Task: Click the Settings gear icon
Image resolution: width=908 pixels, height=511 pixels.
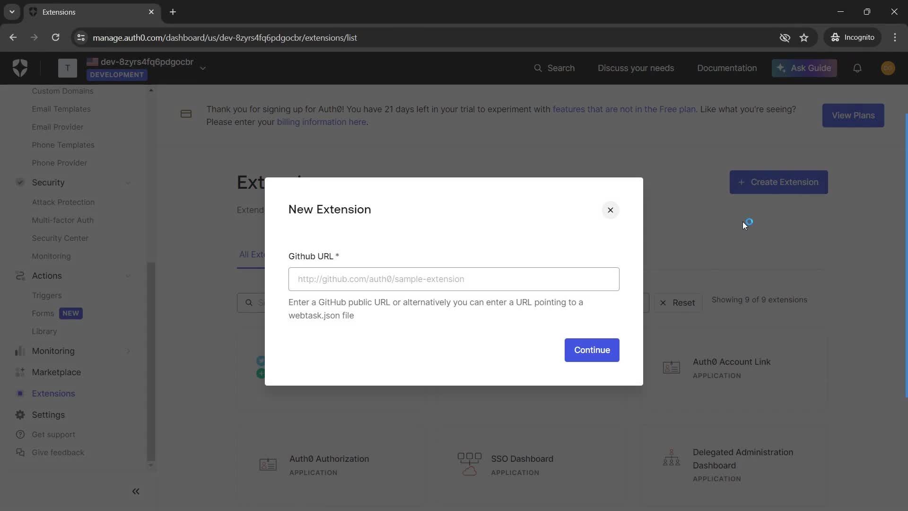Action: [20, 414]
